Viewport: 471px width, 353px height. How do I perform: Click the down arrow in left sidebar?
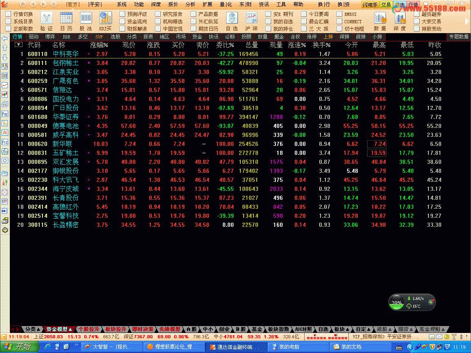(5, 57)
